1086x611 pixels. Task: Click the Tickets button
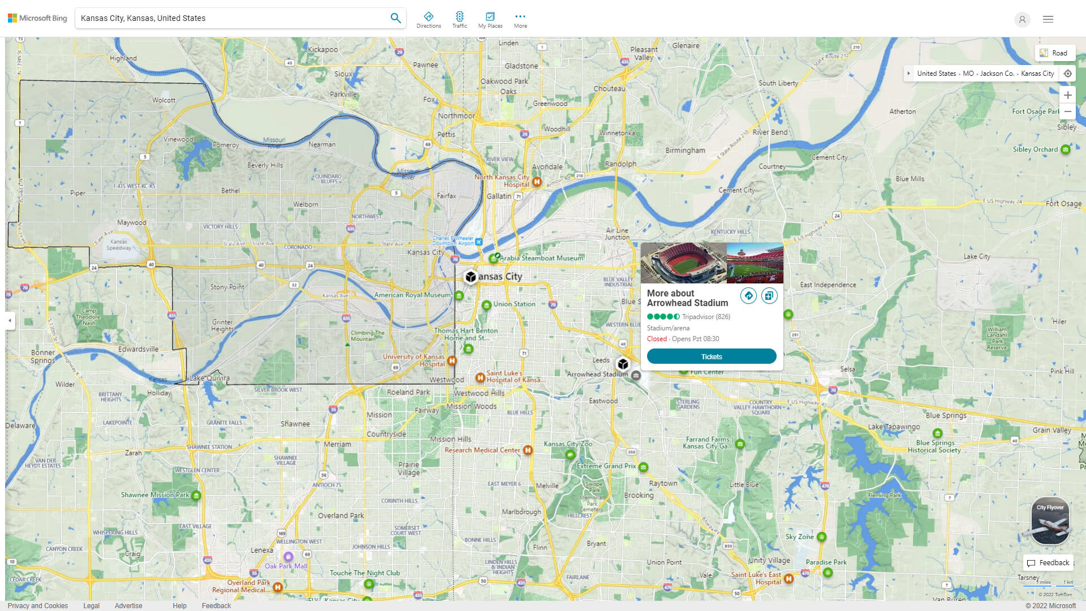pos(712,356)
